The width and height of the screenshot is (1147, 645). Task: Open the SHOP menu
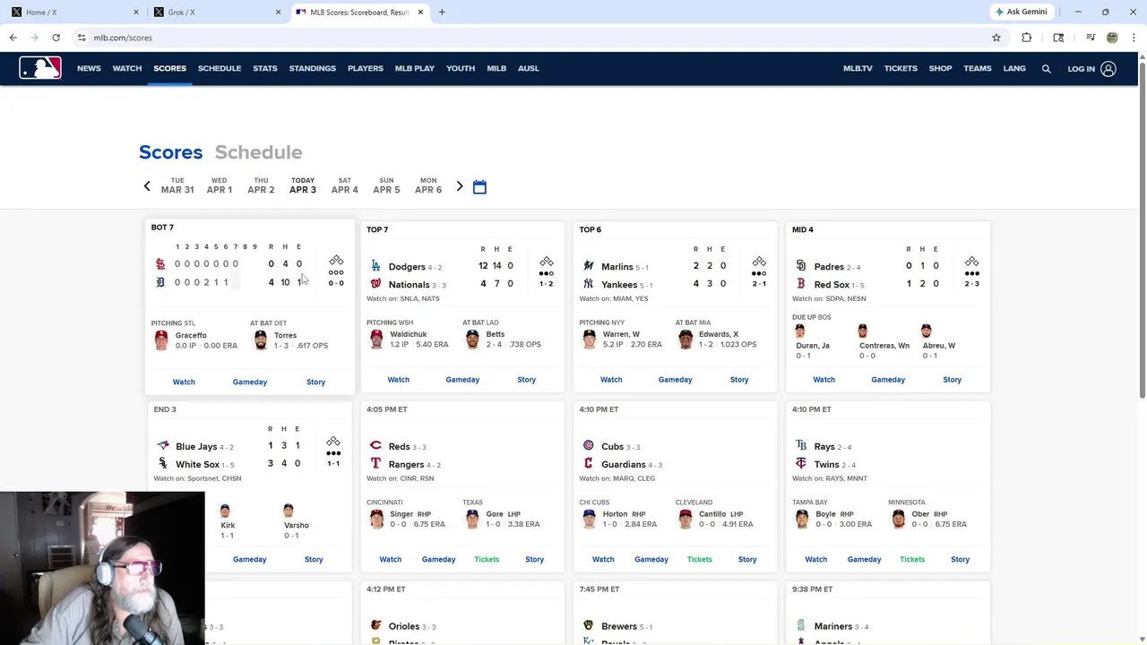[x=940, y=68]
